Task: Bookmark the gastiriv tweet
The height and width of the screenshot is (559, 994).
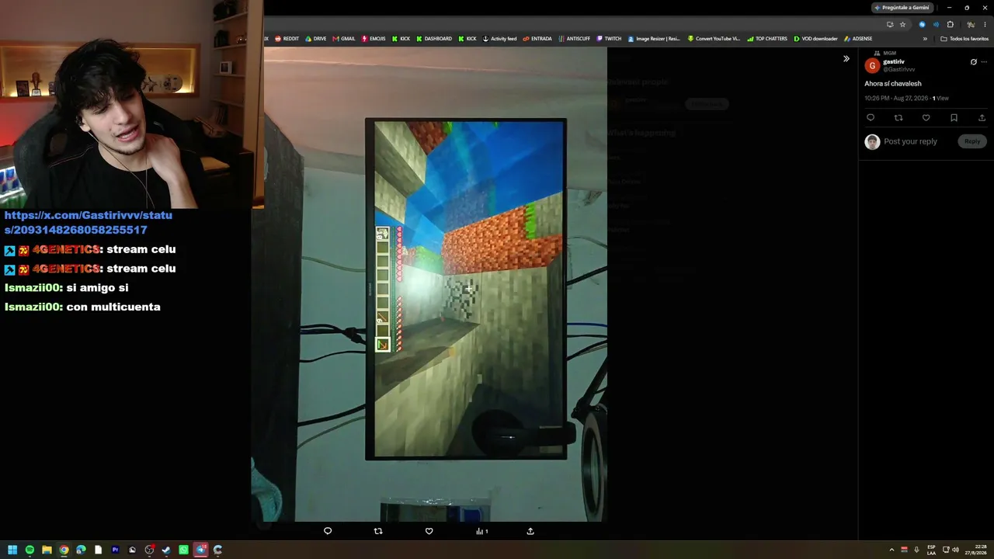Action: coord(954,118)
